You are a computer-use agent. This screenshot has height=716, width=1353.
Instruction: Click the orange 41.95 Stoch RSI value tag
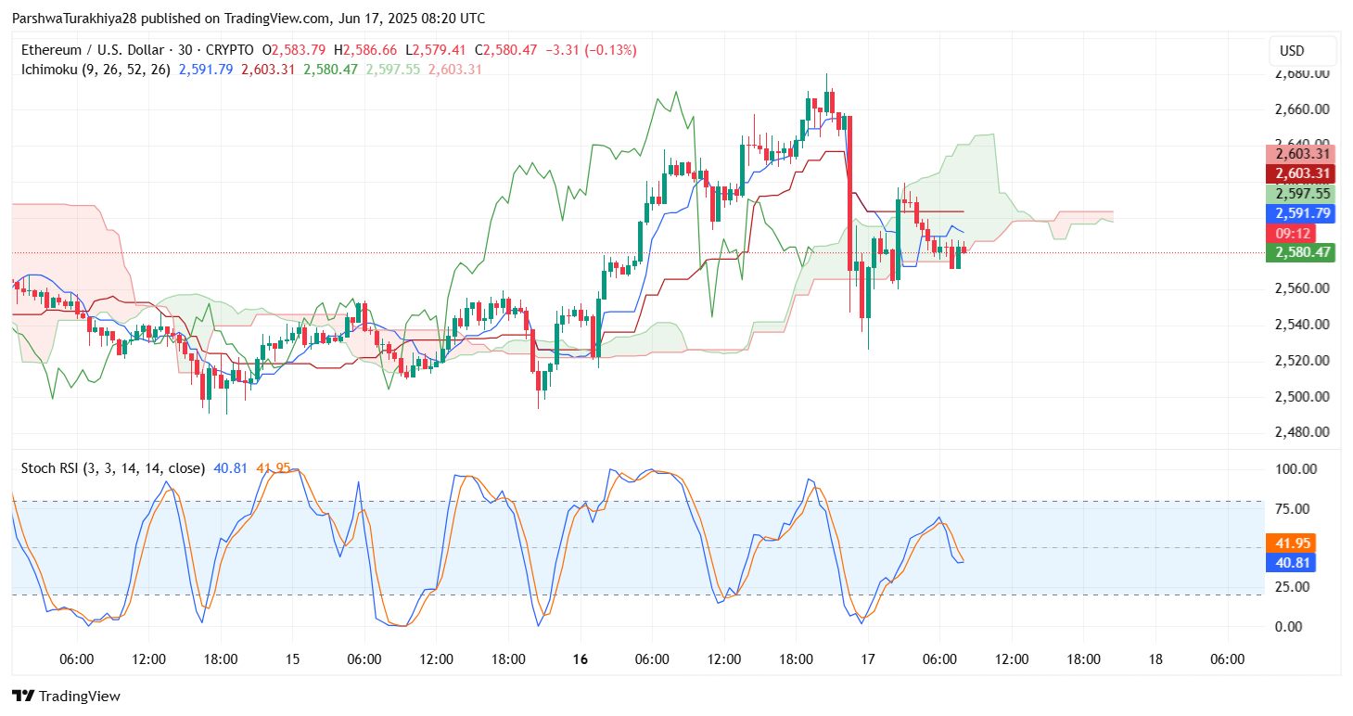coord(1292,543)
